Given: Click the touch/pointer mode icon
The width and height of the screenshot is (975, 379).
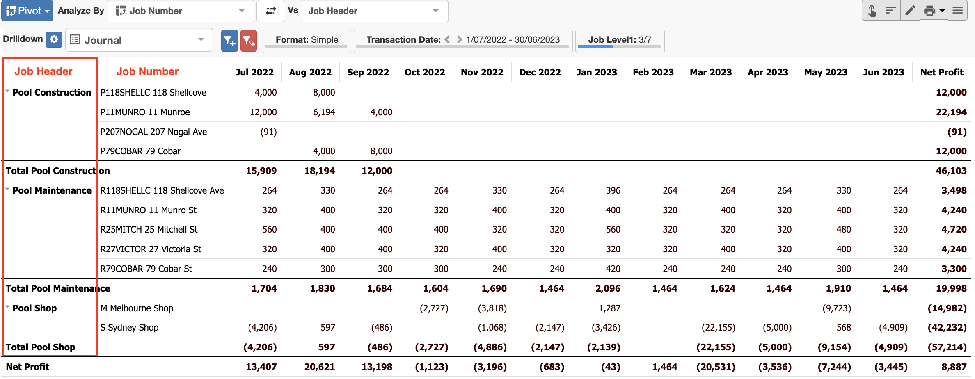Looking at the screenshot, I should (x=872, y=10).
